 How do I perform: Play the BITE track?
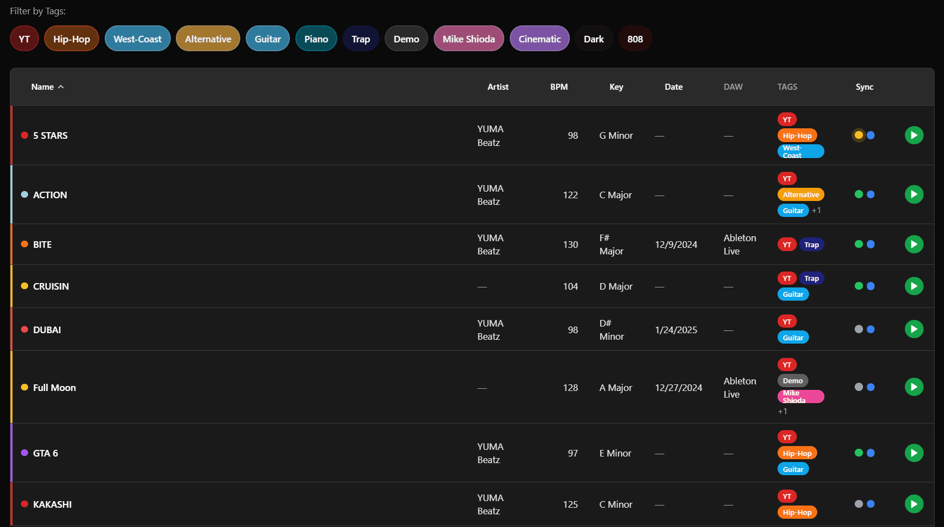(914, 244)
